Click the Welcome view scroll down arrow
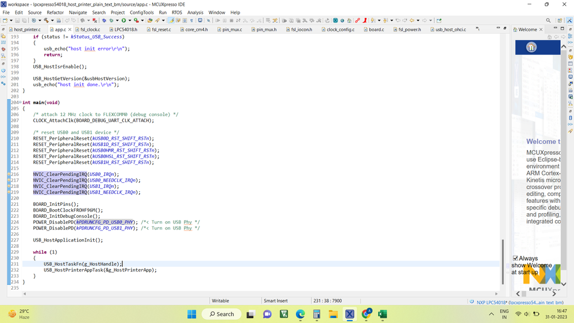 coord(564,284)
